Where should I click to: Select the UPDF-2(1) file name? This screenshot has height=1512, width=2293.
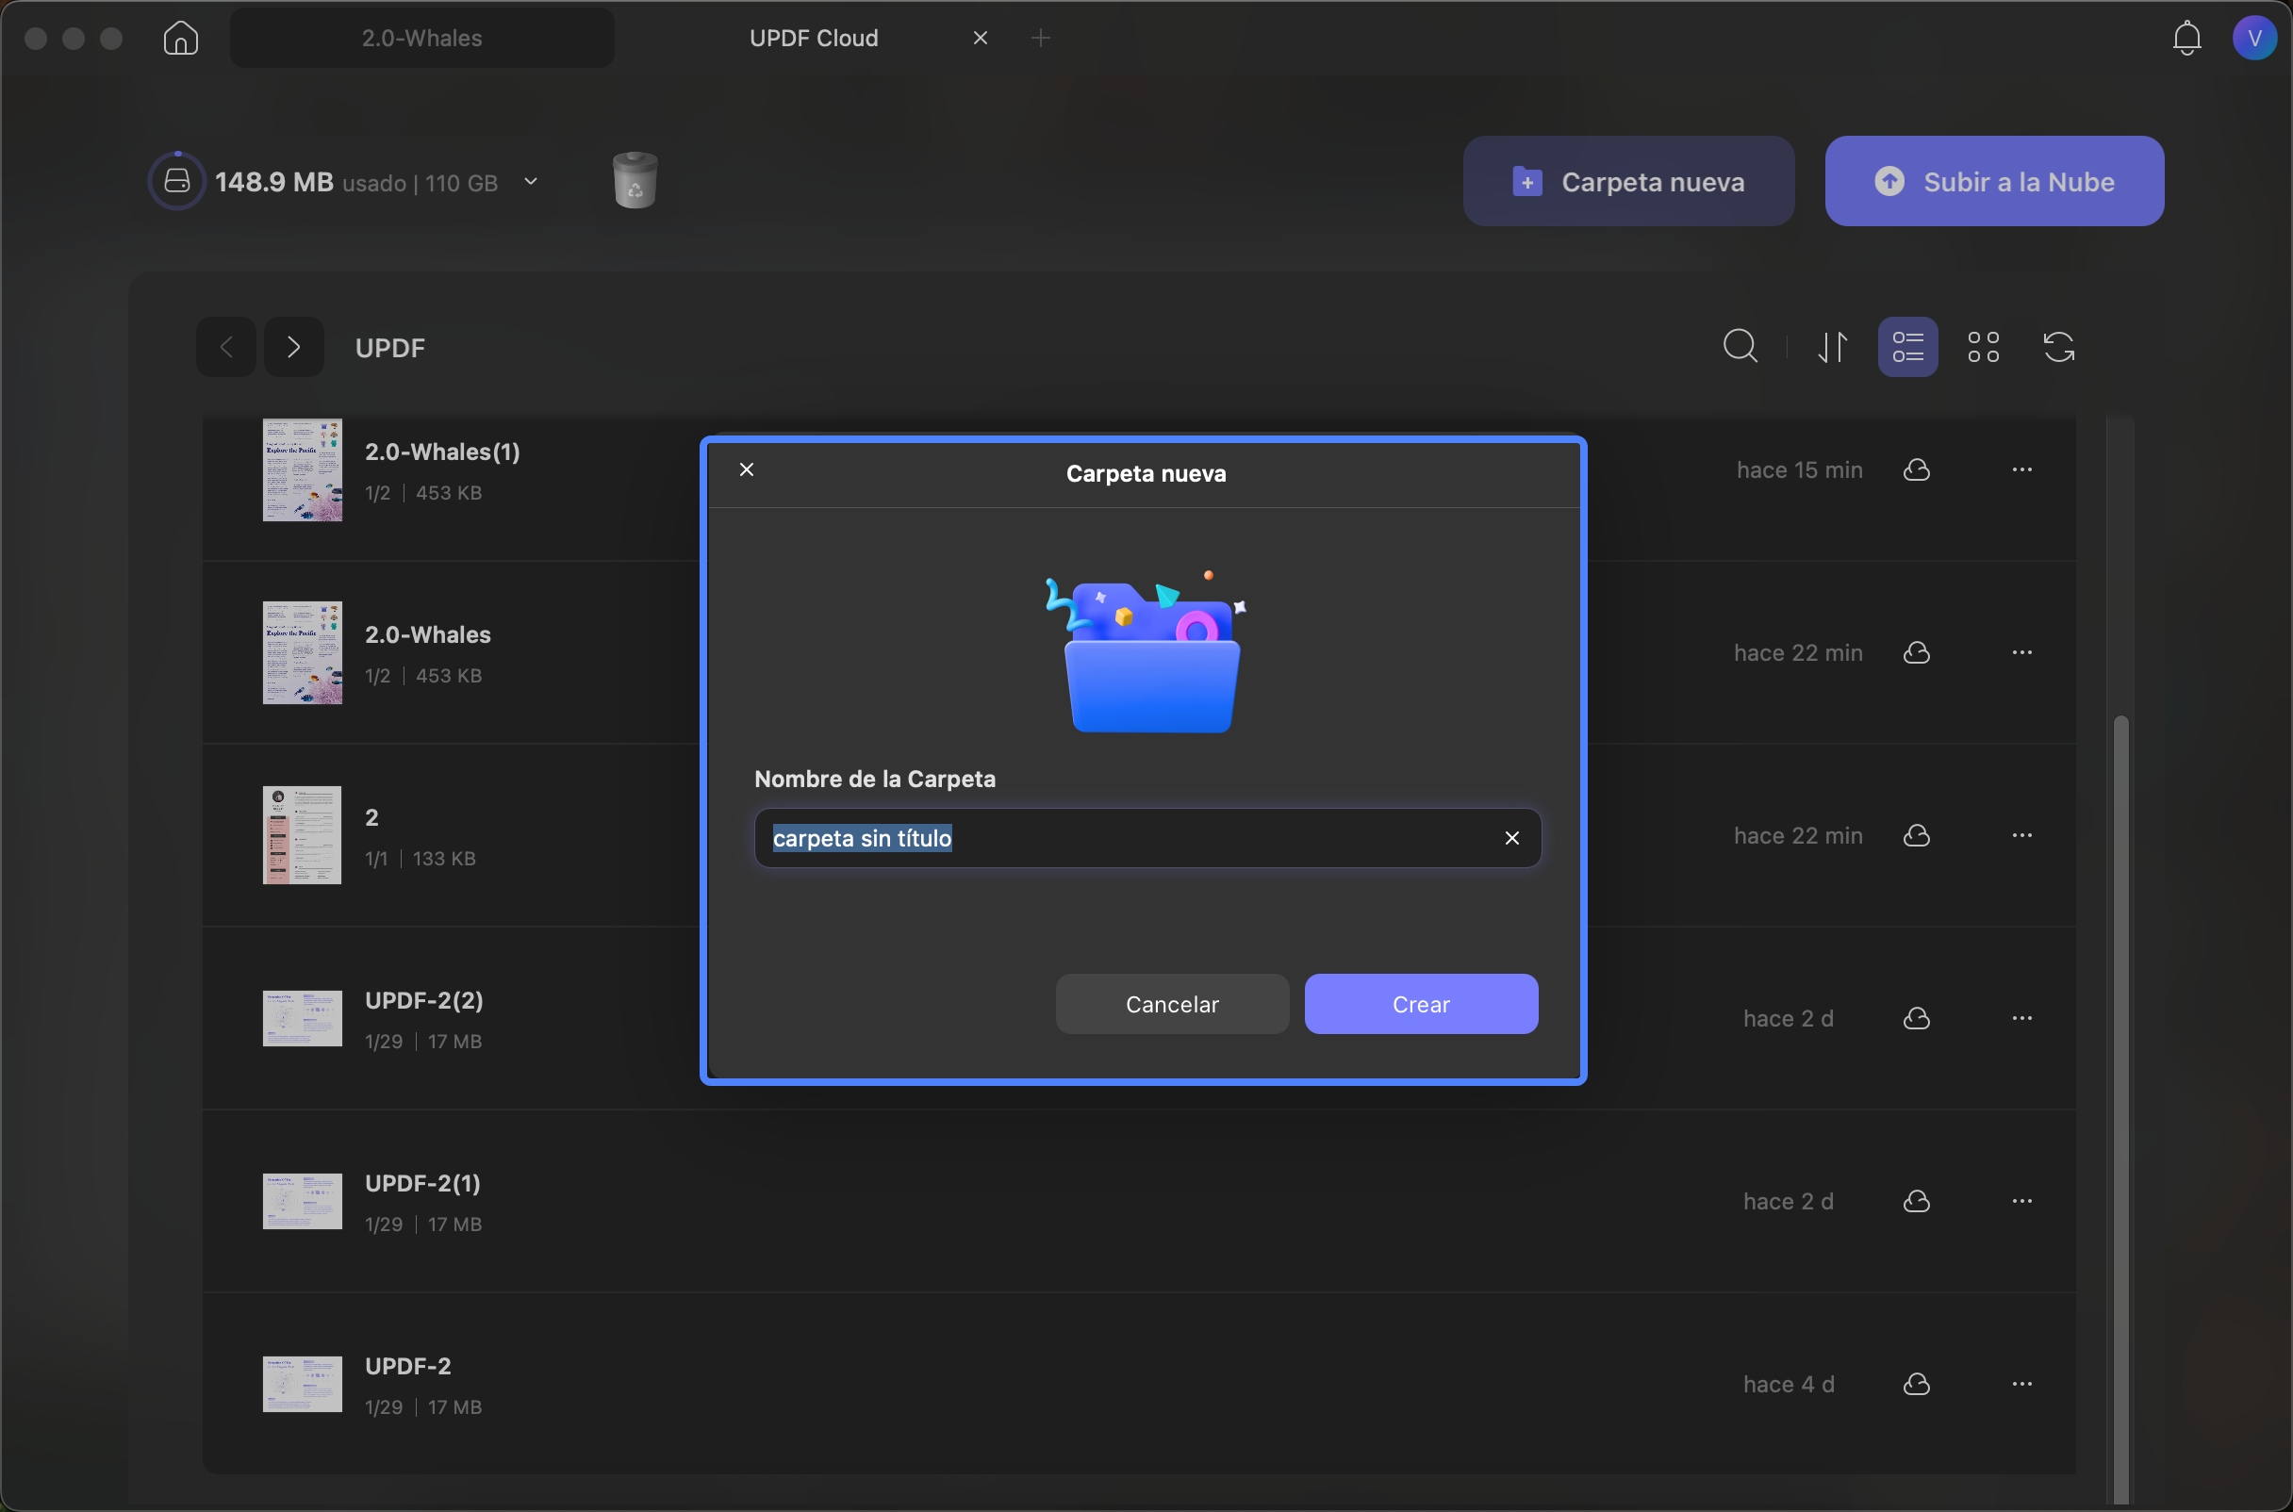pyautogui.click(x=422, y=1182)
